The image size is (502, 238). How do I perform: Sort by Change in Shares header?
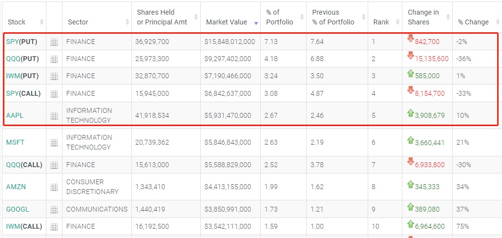pos(423,17)
